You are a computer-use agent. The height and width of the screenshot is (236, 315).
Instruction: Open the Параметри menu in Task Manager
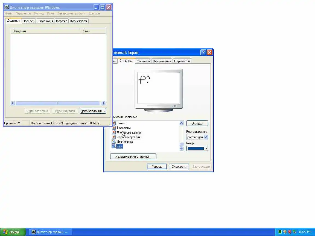pos(23,13)
